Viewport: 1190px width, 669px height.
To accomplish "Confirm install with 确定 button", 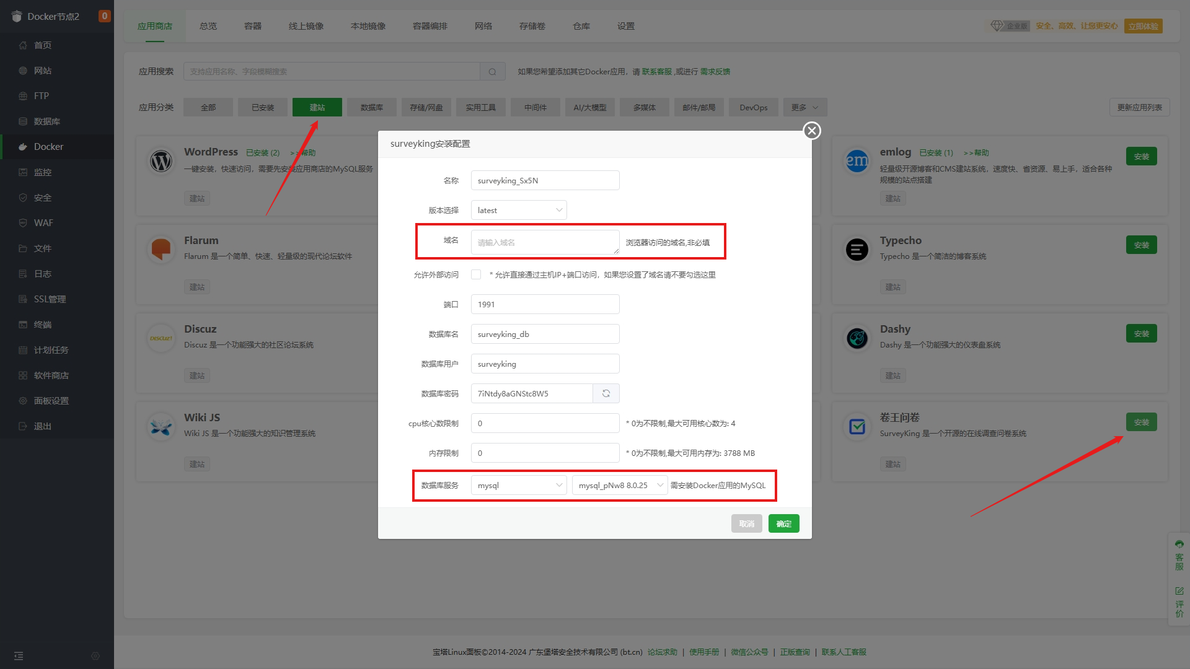I will pos(784,523).
